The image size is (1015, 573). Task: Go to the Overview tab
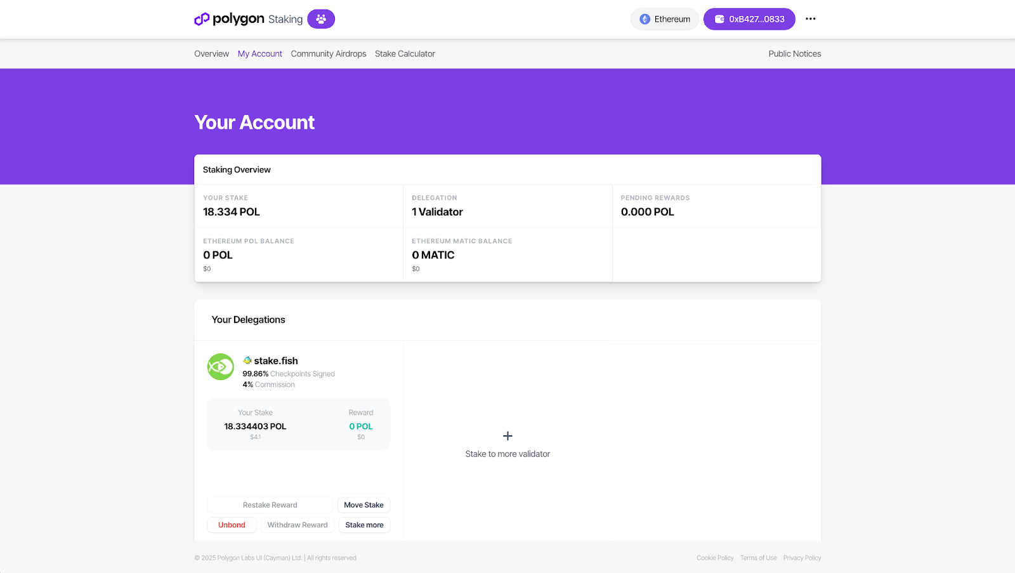211,54
